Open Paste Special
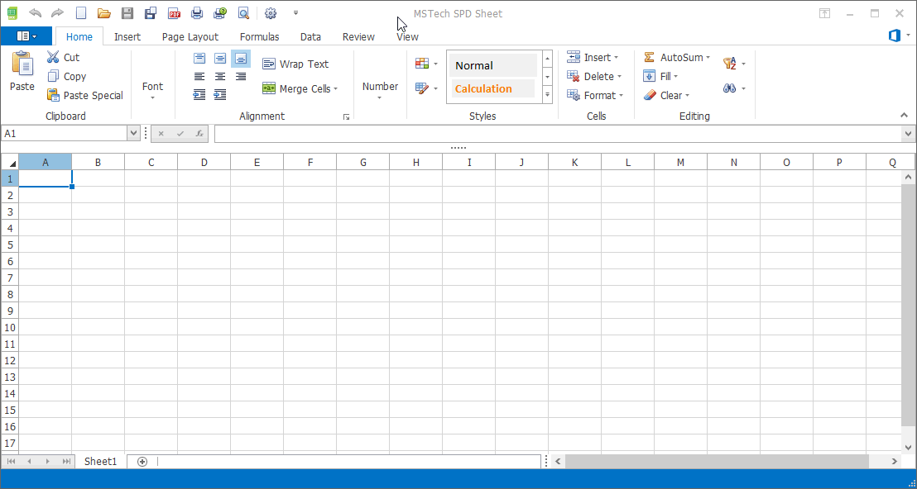Screen dimensions: 917x489 (x=84, y=95)
